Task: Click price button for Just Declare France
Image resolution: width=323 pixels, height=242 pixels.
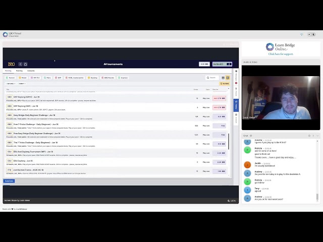Action: pos(219,171)
